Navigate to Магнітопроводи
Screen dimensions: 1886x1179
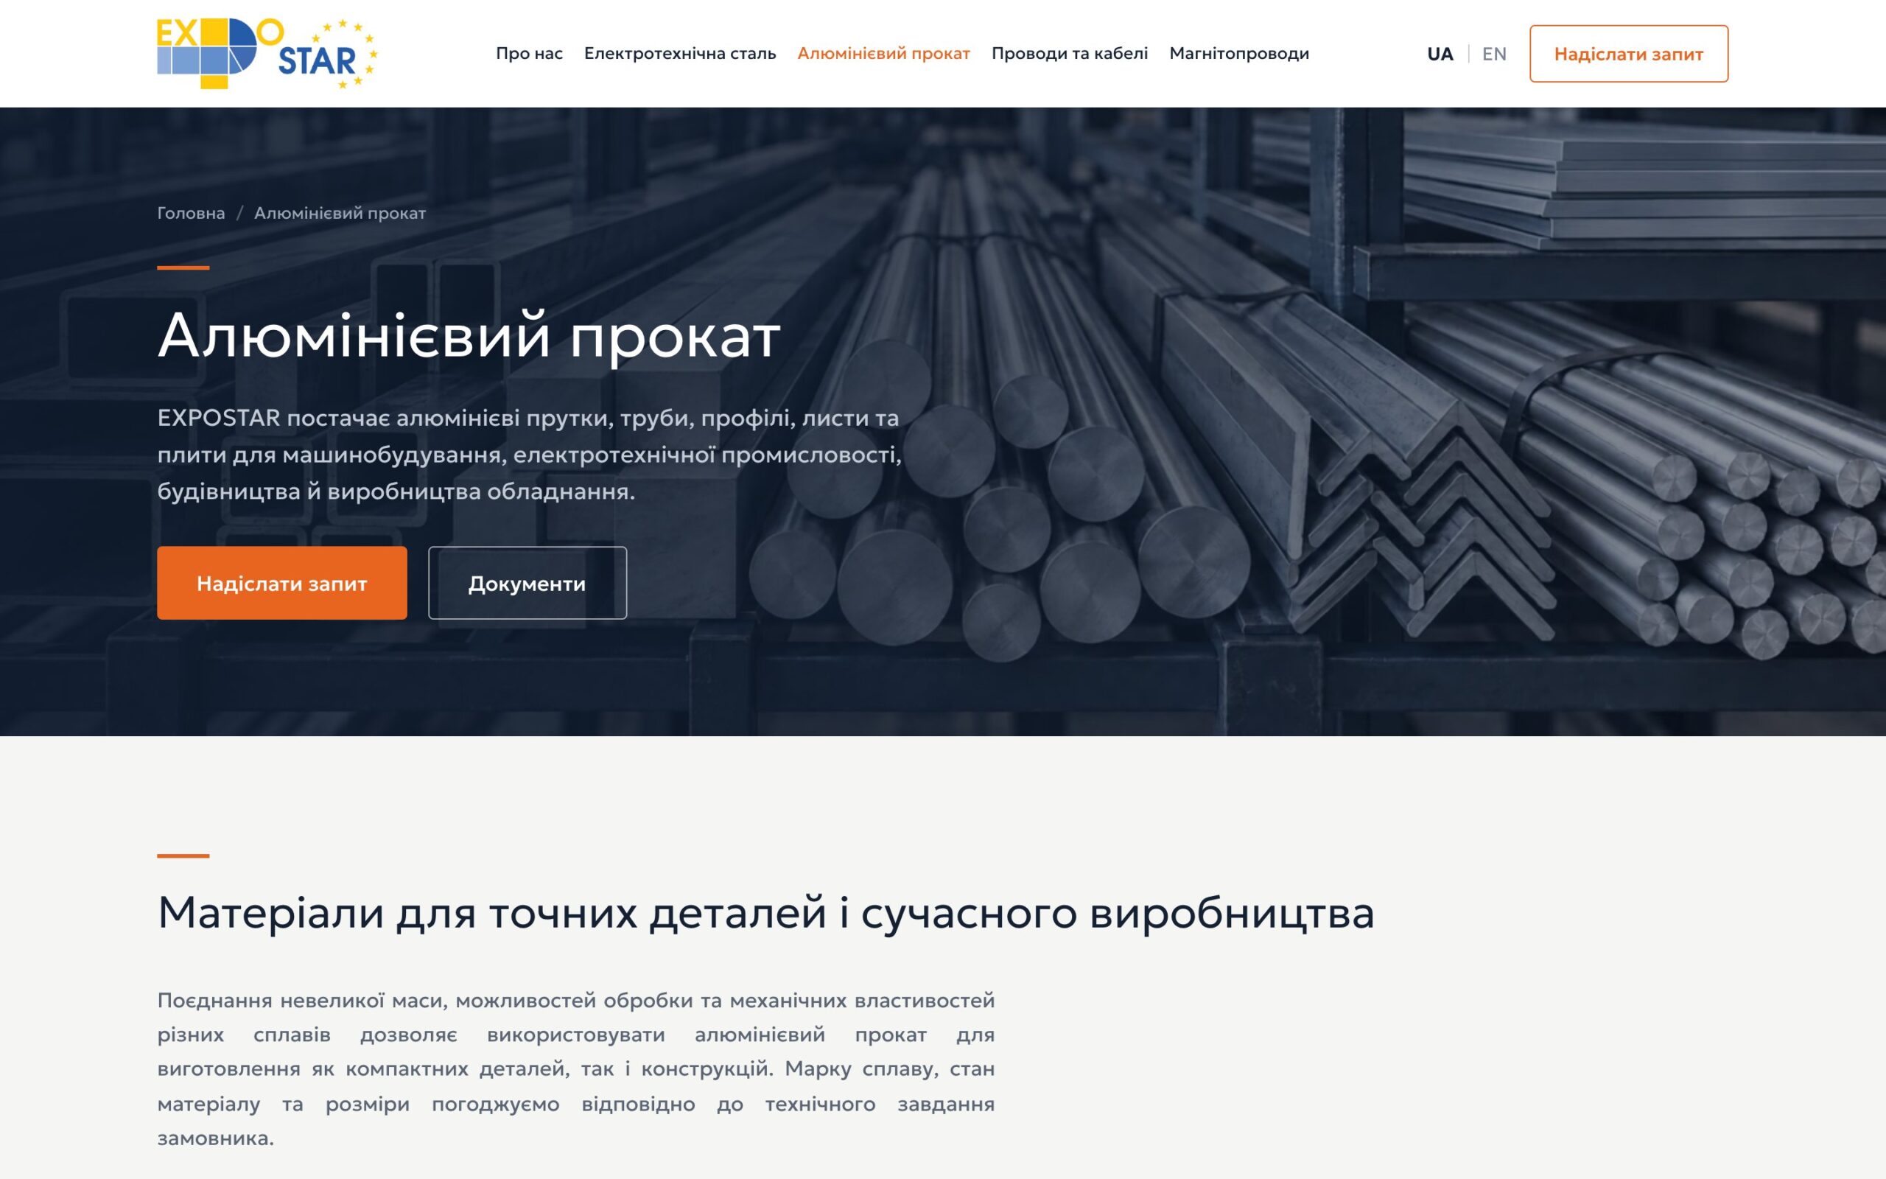(1239, 54)
